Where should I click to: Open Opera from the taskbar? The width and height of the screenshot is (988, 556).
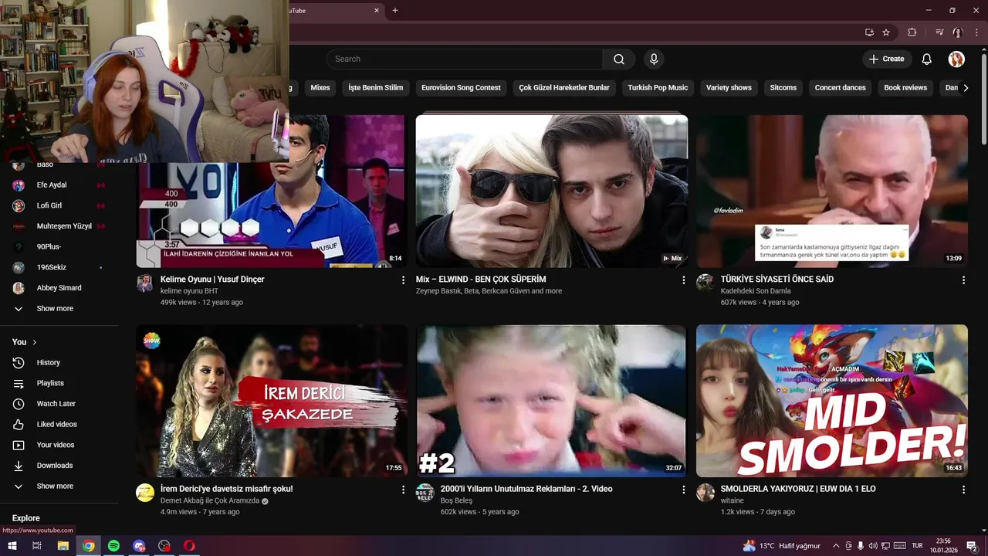(x=189, y=546)
